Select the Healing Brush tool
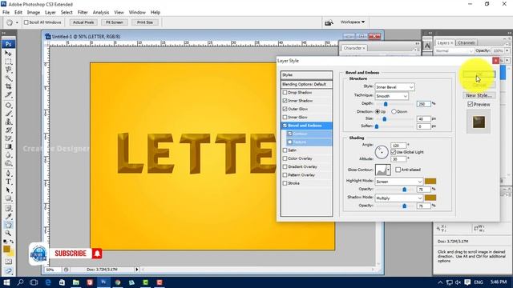513x288 pixels. [x=9, y=105]
